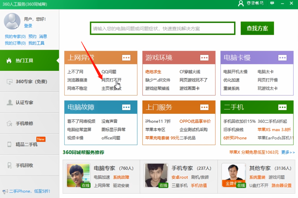Click the green 查找方案 button
This screenshot has width=298, height=198.
coord(257,28)
